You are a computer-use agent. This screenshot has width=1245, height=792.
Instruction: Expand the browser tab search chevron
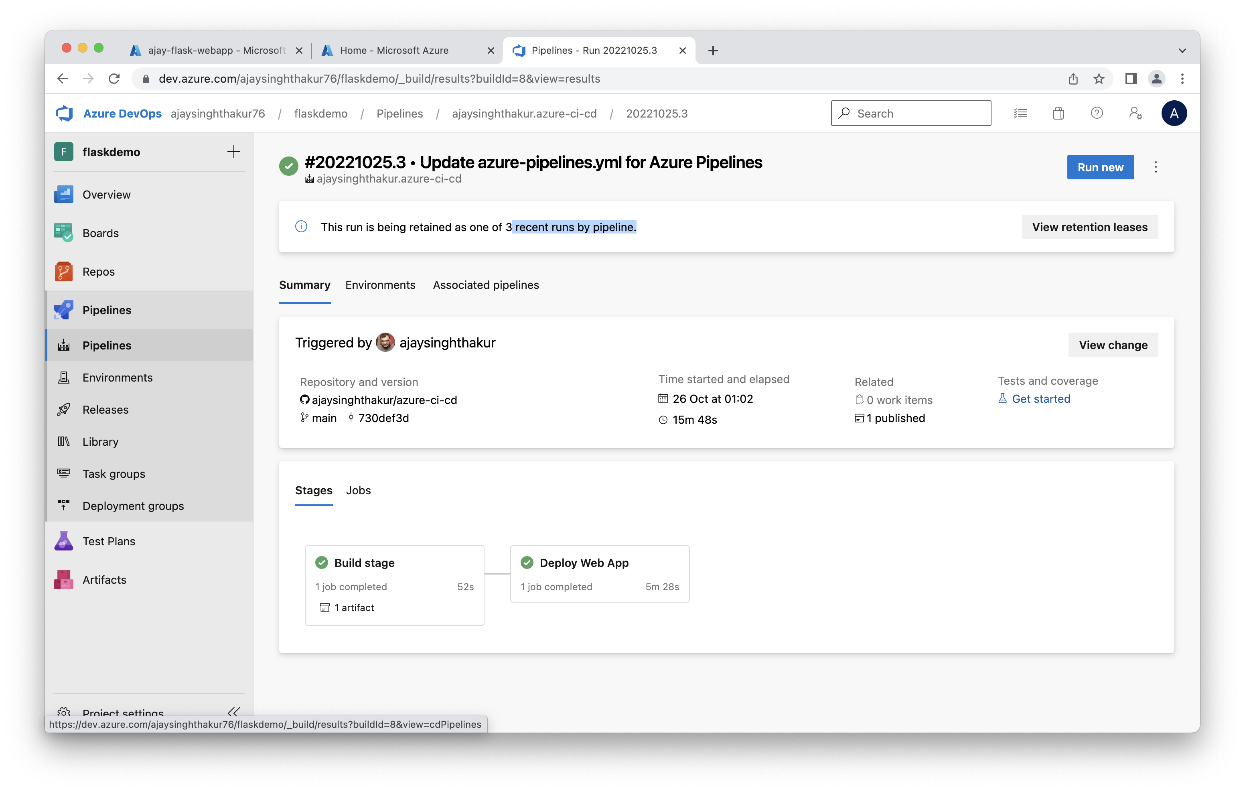[x=1182, y=51]
